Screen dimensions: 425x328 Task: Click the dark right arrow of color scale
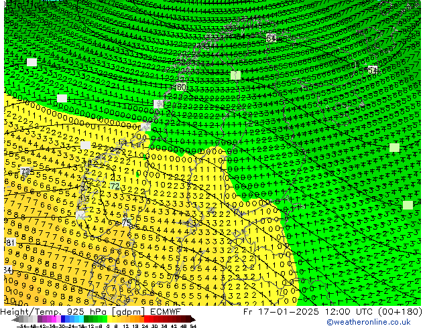coord(193,319)
